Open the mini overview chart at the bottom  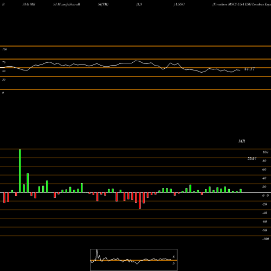(134, 260)
